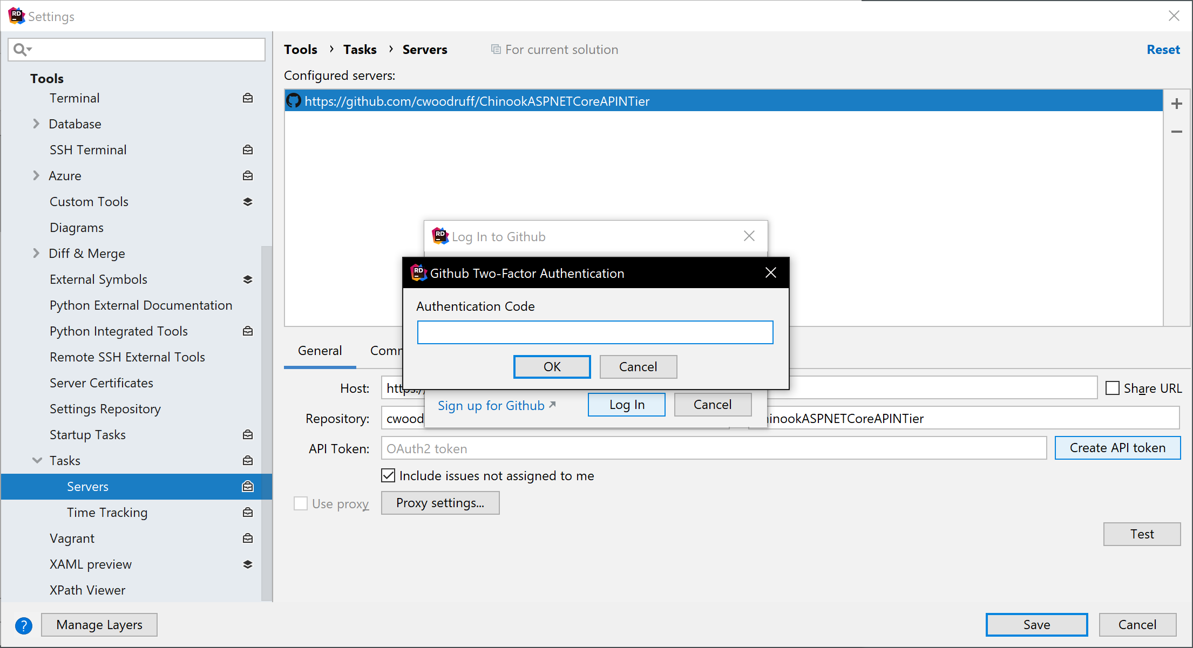
Task: Select Server Certificates settings page
Action: click(101, 383)
